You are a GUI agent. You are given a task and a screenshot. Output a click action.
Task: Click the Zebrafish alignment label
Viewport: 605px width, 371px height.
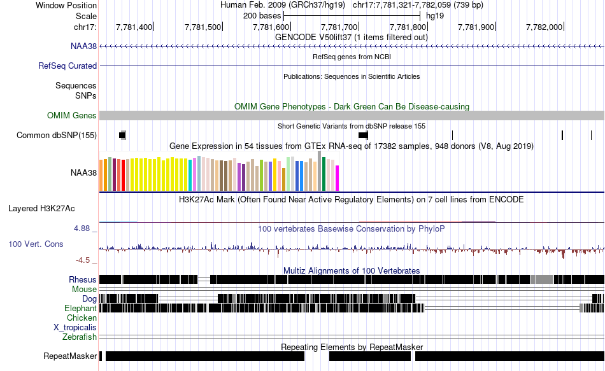click(x=80, y=337)
